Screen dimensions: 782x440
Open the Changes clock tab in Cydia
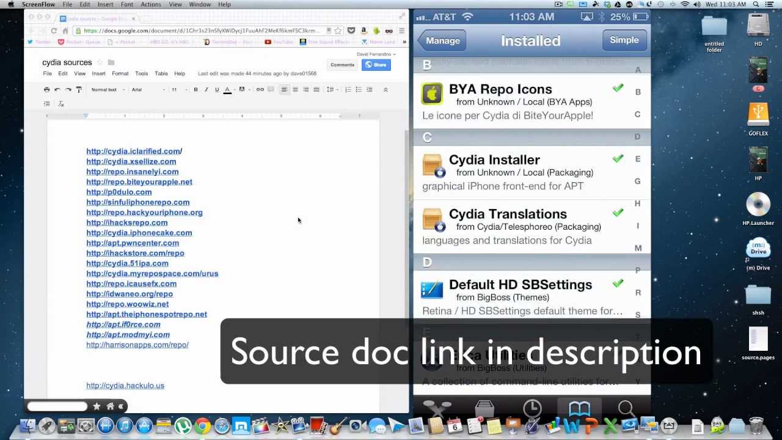[532, 408]
